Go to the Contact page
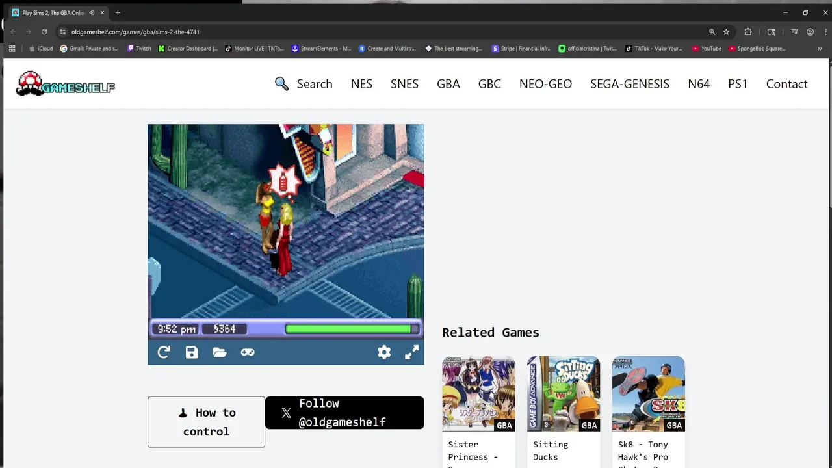 (x=786, y=84)
